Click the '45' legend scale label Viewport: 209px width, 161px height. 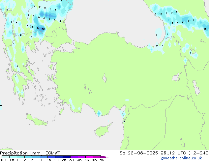coord(94,160)
